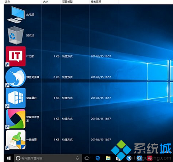Viewport: 173px width, 162px height.
Task: Select the 一键清理 broom and shield icon
Action: pyautogui.click(x=16, y=140)
